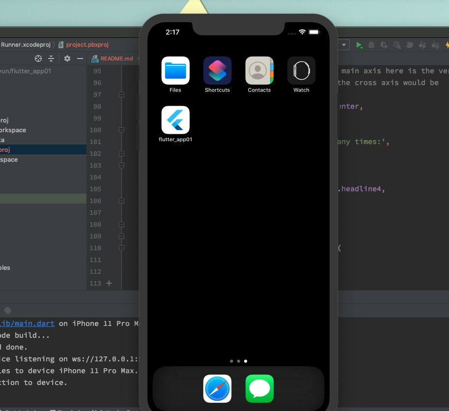Click the "the cross axis would be" comment
This screenshot has height=411, width=449.
click(388, 83)
